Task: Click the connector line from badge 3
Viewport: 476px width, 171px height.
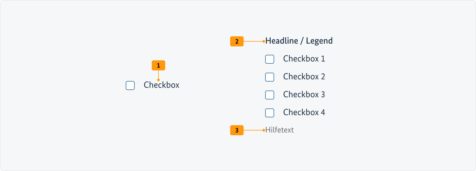Action: coord(253,130)
